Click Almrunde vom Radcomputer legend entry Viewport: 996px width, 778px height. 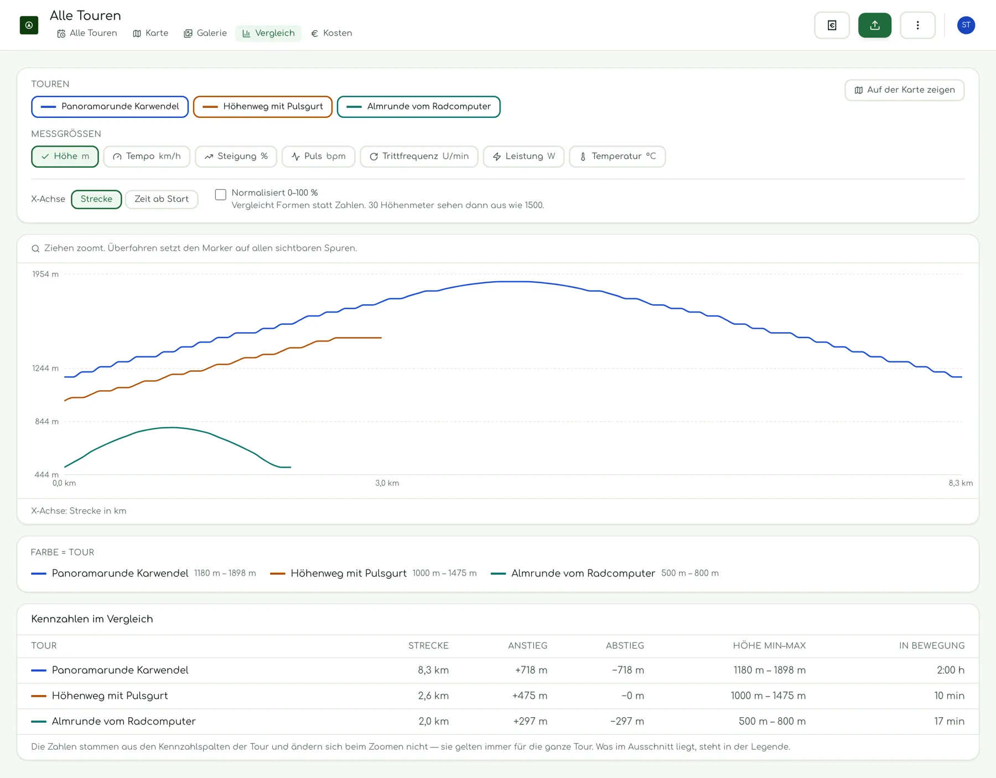point(604,573)
